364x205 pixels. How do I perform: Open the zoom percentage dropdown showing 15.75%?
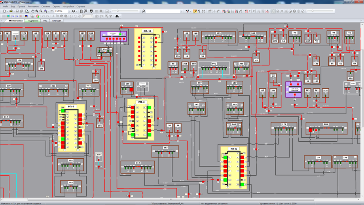pos(69,11)
